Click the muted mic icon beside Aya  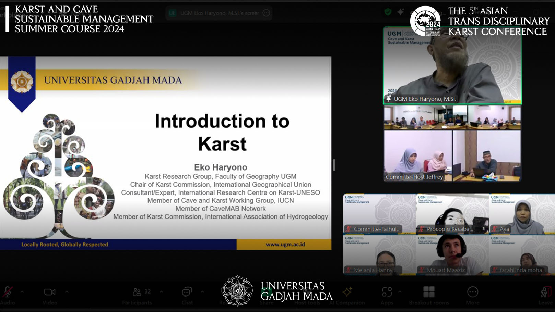click(495, 229)
